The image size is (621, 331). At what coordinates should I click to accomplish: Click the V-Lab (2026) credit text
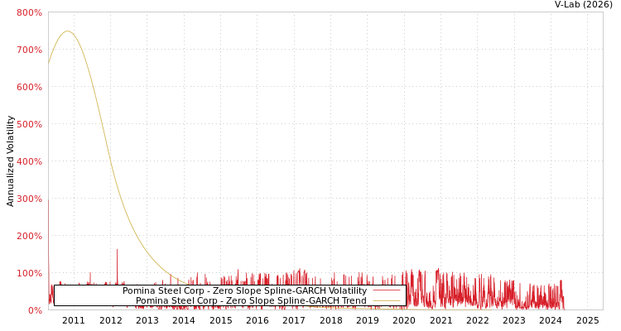click(584, 5)
